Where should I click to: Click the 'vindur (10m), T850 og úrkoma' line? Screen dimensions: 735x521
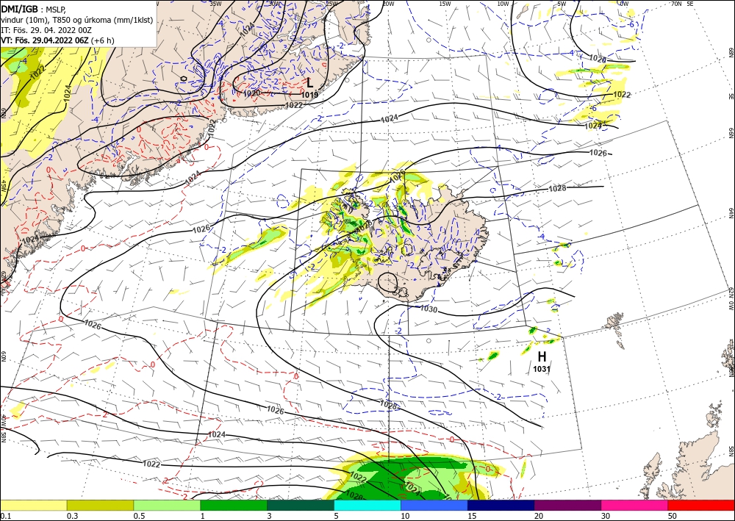click(77, 19)
